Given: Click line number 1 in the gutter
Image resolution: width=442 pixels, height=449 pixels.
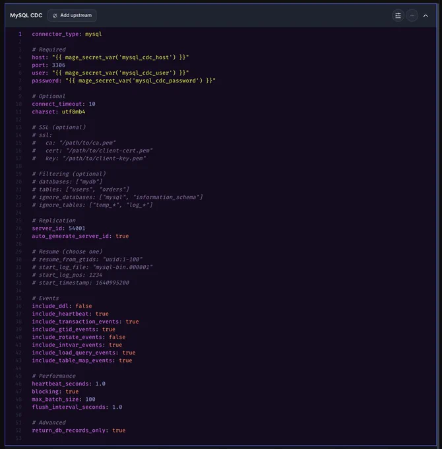Looking at the screenshot, I should [x=20, y=34].
